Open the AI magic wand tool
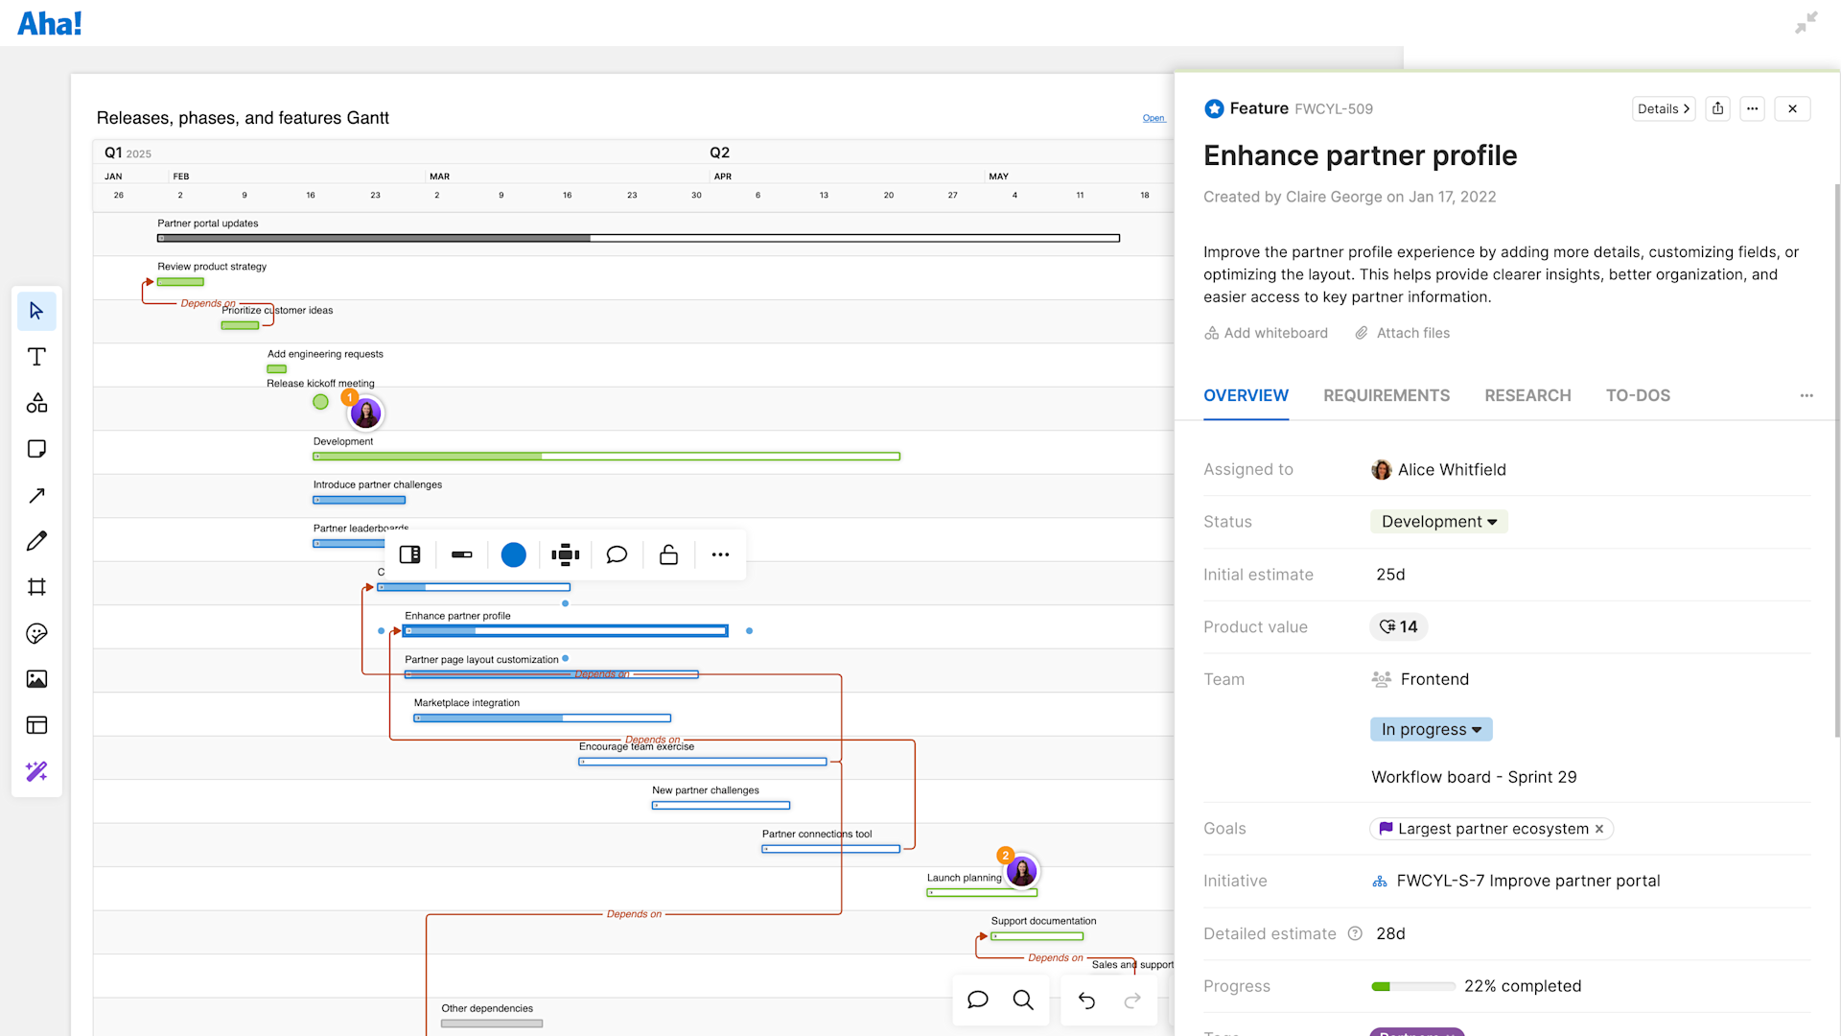Viewport: 1841px width, 1036px height. pyautogui.click(x=36, y=771)
